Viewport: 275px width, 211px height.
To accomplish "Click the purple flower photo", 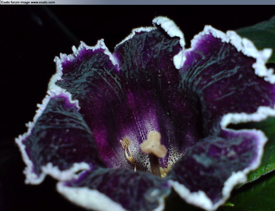I will point(137,108).
